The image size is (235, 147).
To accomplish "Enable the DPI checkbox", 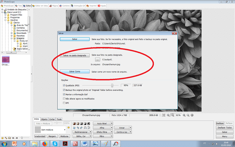I will pyautogui.click(x=64, y=103).
